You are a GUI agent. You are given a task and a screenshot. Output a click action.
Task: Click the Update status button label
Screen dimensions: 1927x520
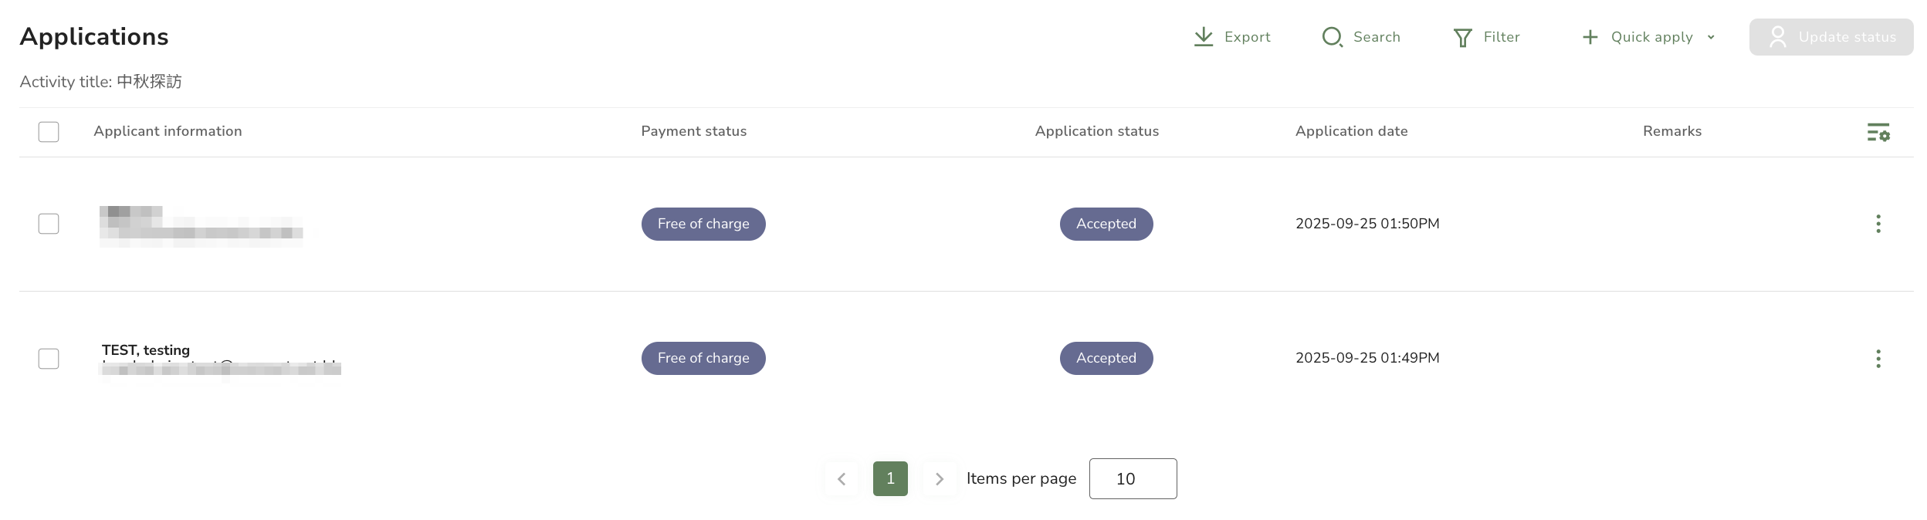tap(1847, 37)
